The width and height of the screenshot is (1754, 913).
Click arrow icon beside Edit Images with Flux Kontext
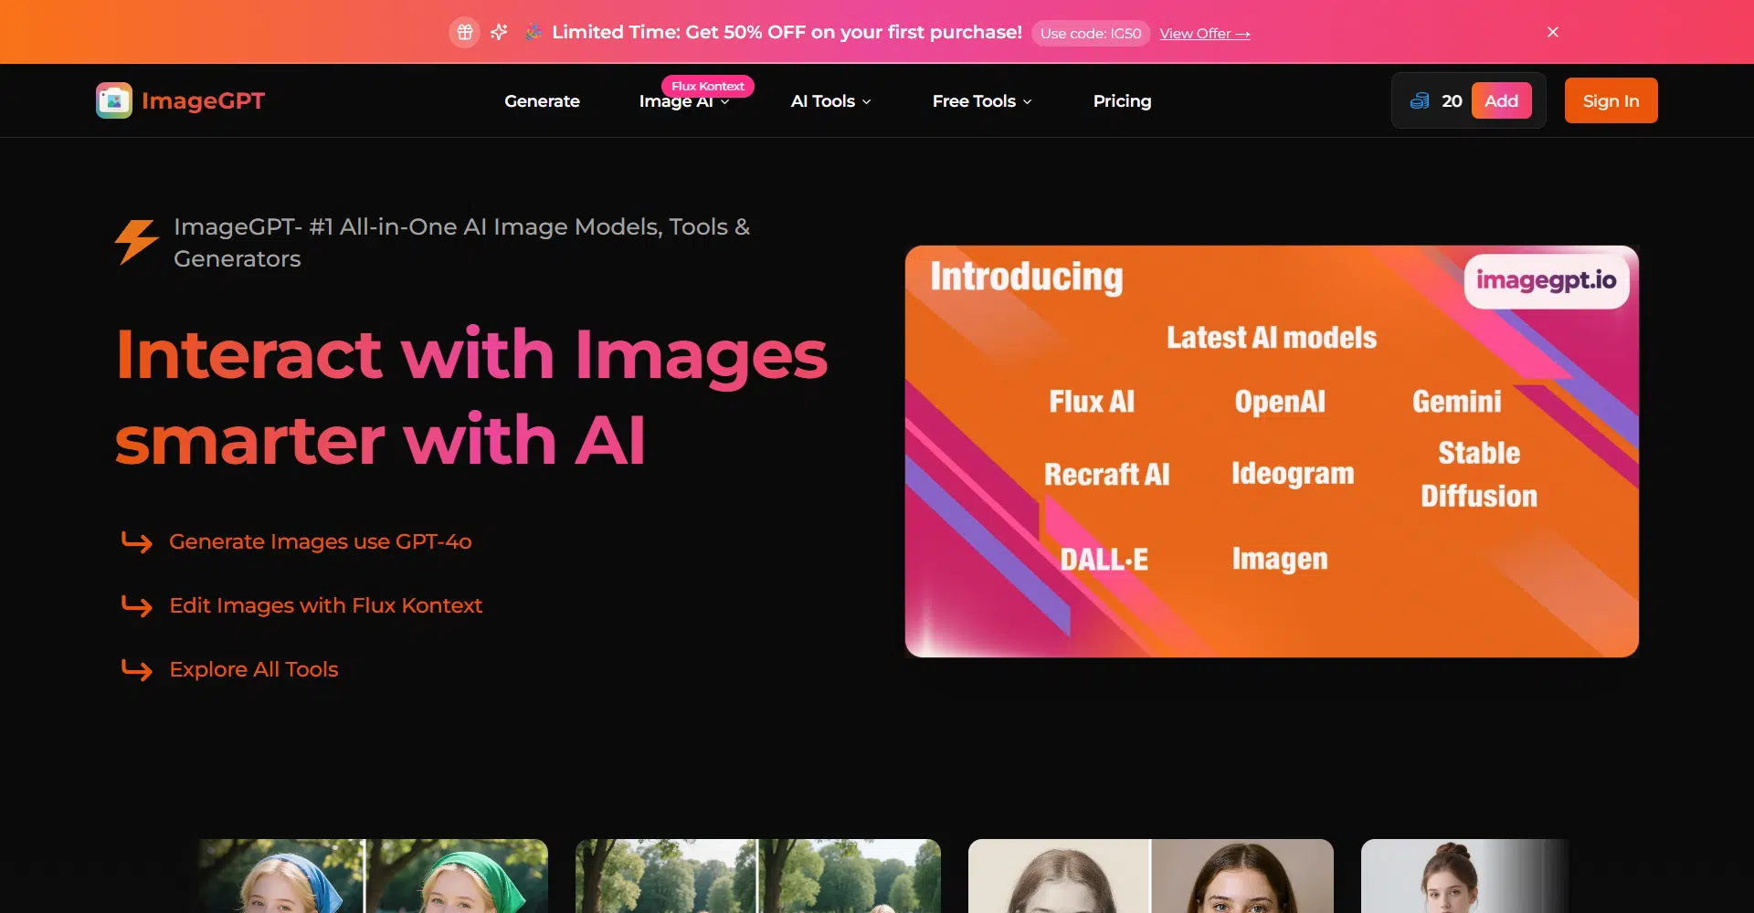137,605
